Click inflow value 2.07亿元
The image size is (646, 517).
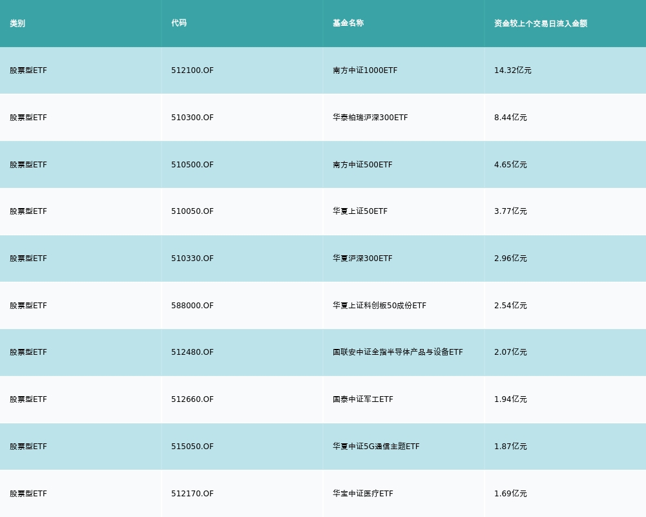coord(510,352)
